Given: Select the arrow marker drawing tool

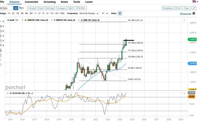Looking at the screenshot, I should (x=1, y=36).
